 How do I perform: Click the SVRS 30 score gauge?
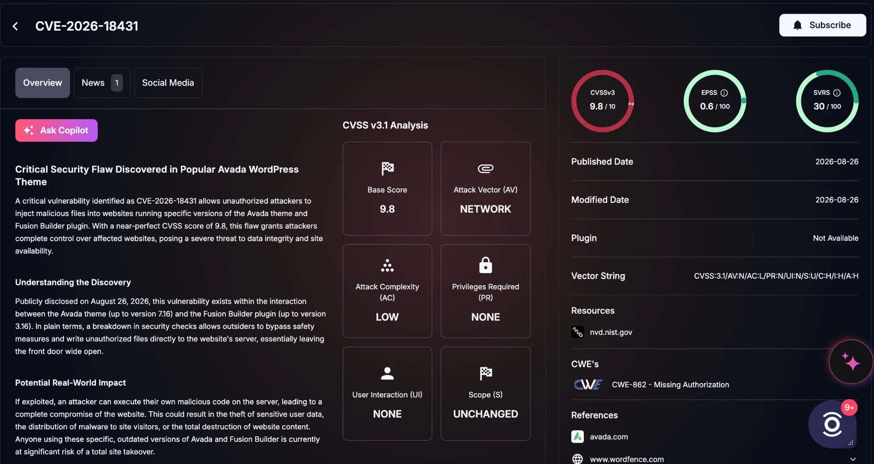pyautogui.click(x=827, y=101)
